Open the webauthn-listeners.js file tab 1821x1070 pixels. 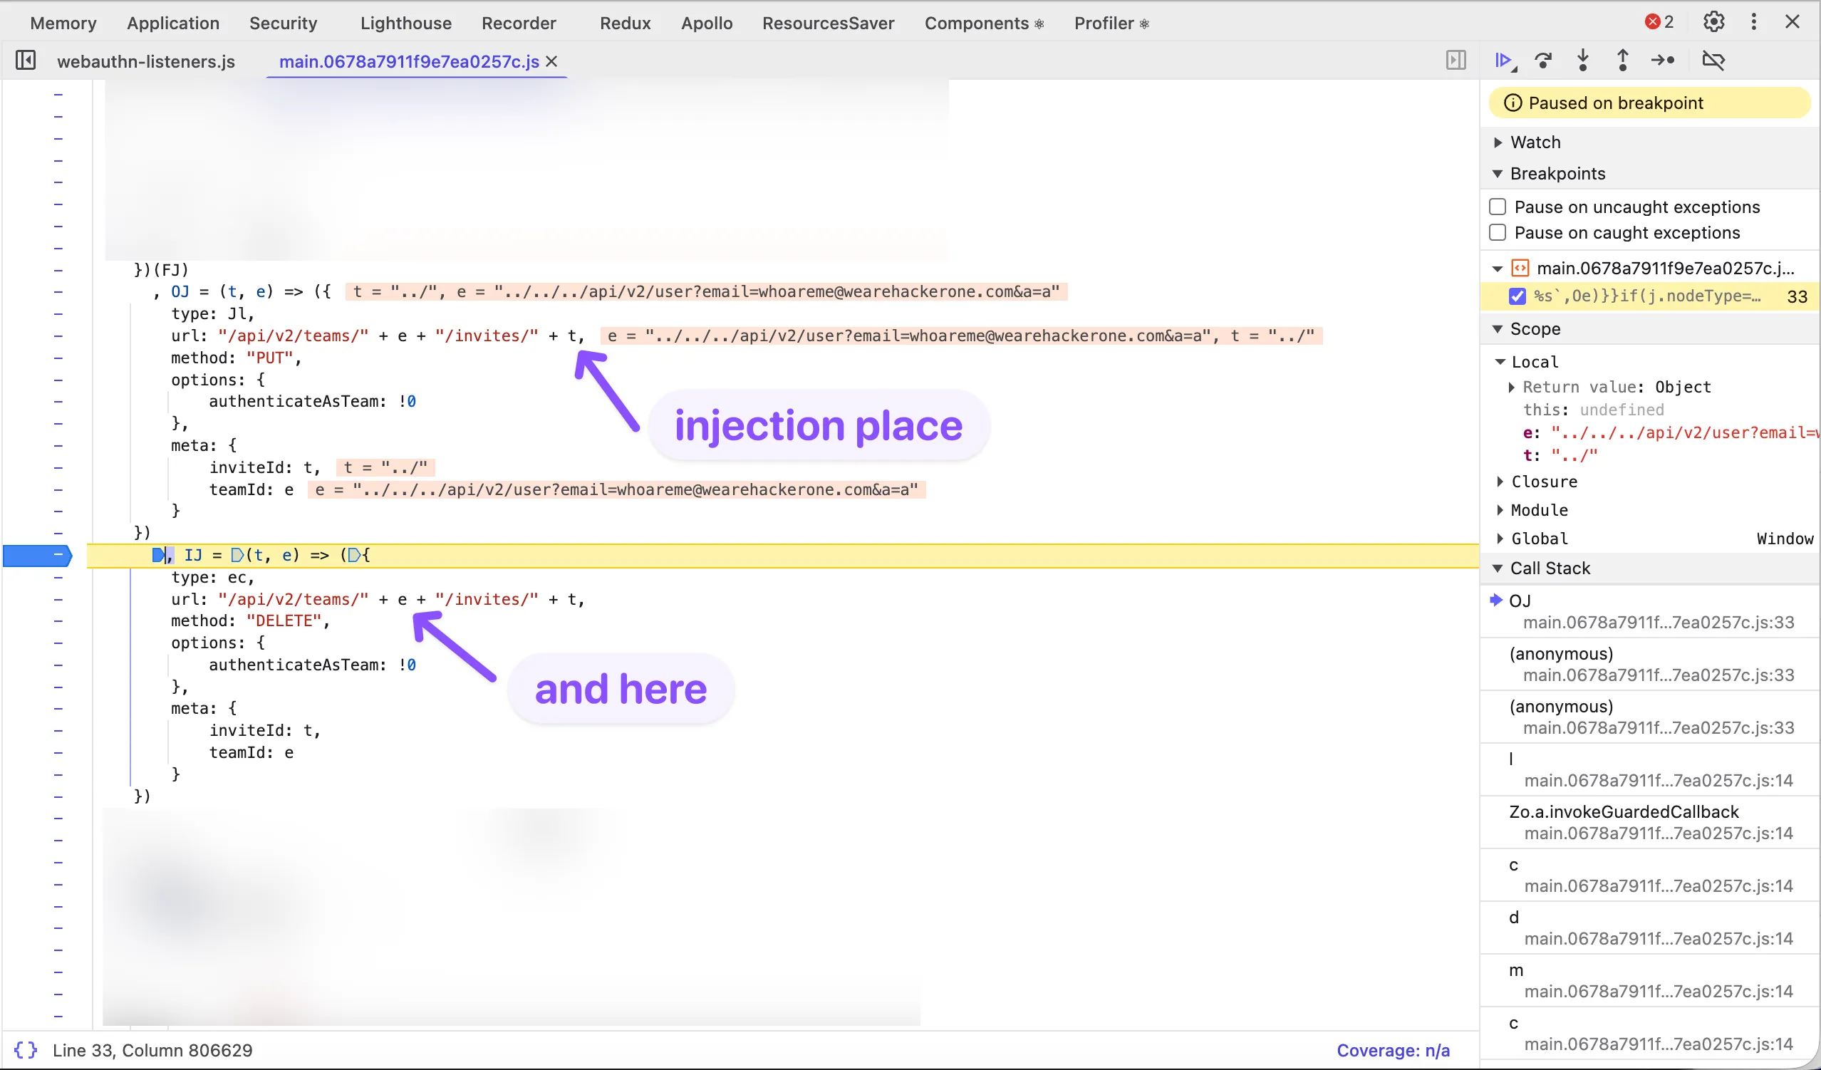pos(146,61)
